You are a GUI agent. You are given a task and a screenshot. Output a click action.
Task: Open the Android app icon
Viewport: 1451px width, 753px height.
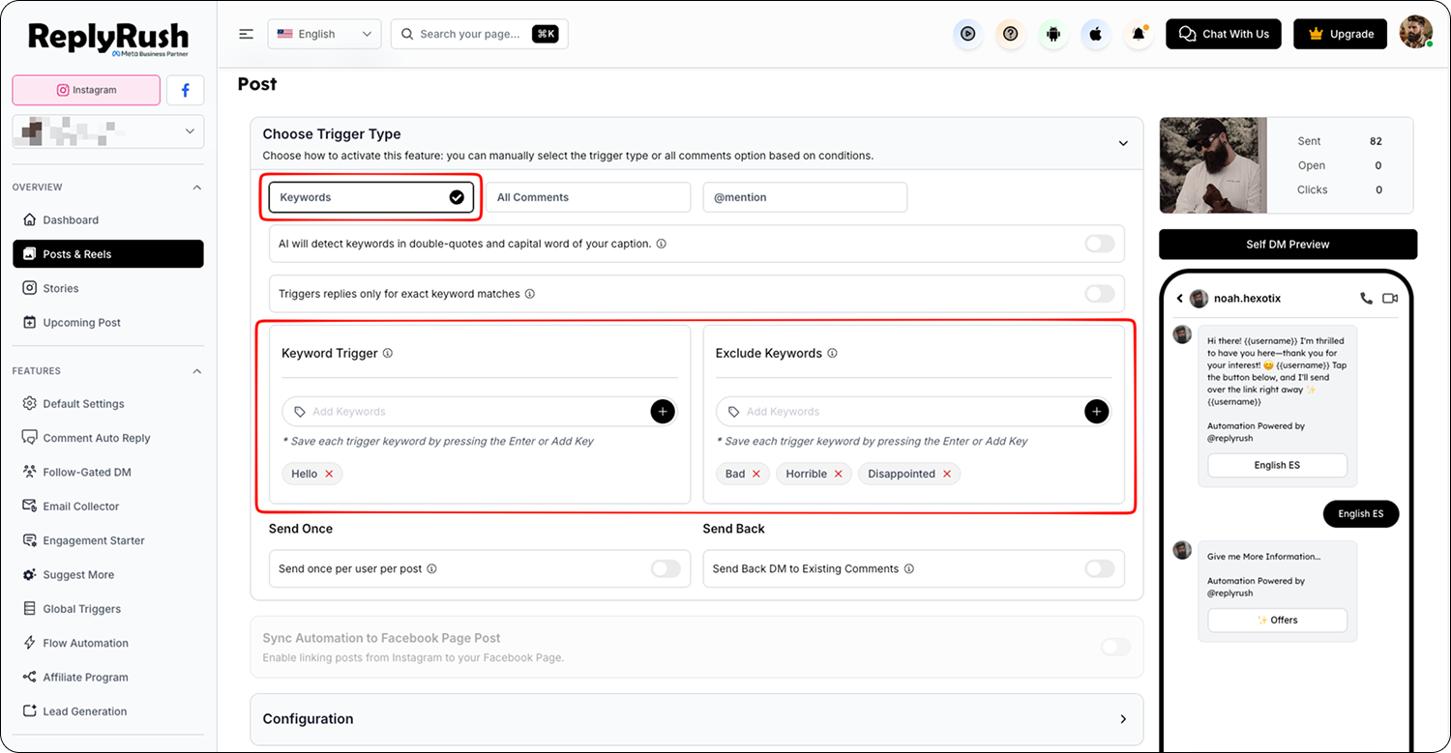tap(1053, 34)
